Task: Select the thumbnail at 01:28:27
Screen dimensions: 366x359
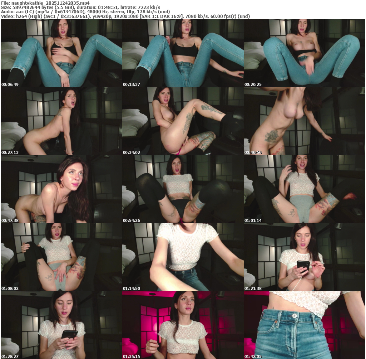Action: click(61, 325)
